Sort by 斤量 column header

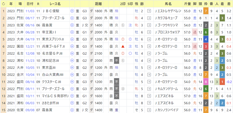pyautogui.click(x=187, y=4)
